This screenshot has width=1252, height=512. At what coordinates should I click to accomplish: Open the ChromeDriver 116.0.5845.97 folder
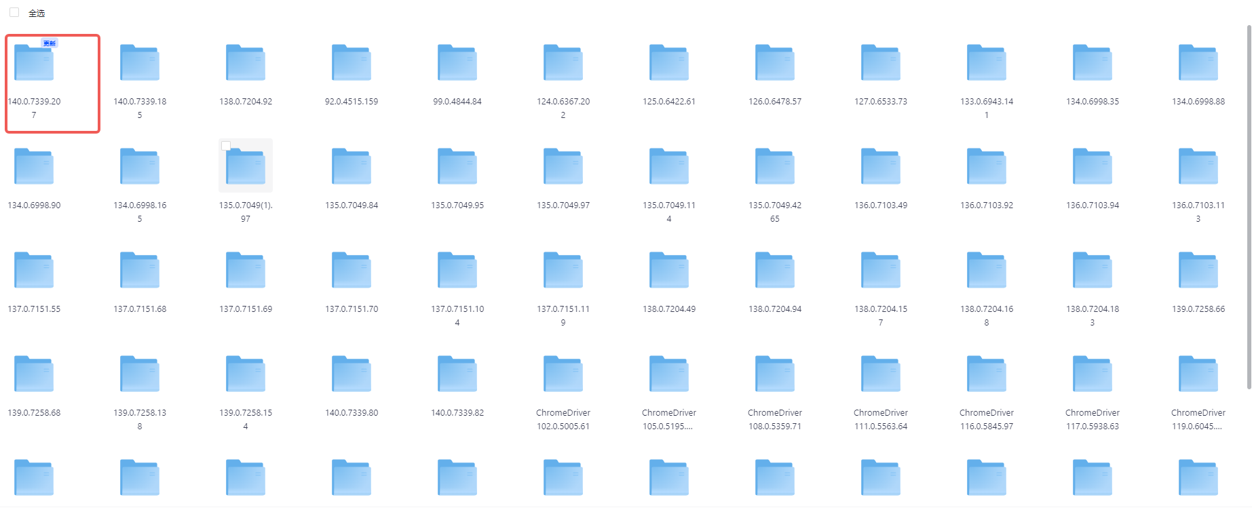(x=987, y=374)
